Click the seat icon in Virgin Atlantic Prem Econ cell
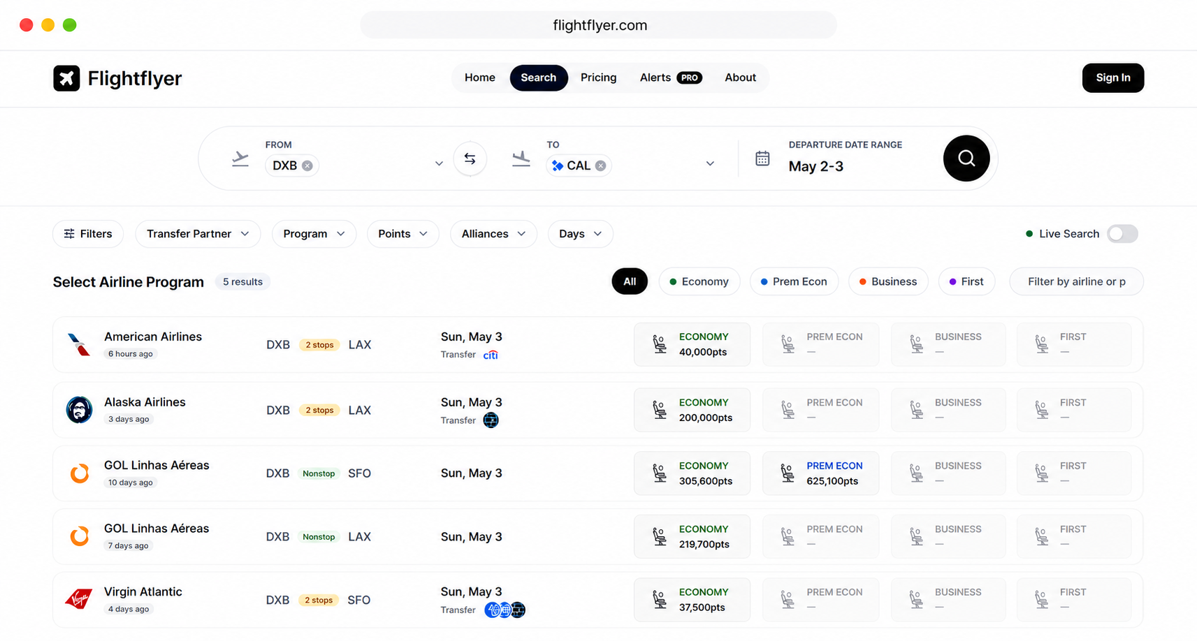This screenshot has width=1197, height=641. [x=788, y=600]
